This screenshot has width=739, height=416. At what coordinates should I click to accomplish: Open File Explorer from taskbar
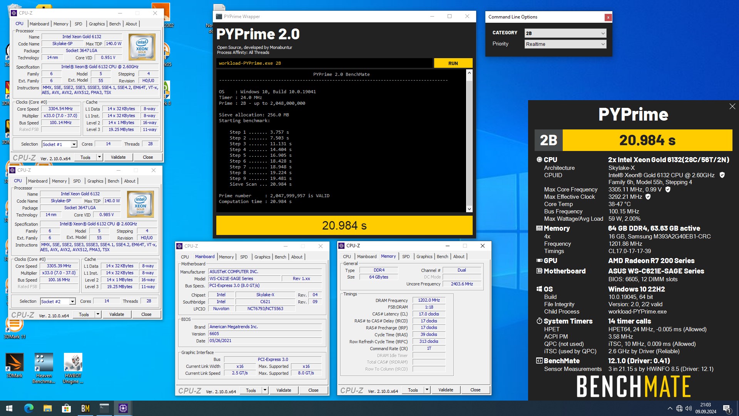[x=47, y=408]
